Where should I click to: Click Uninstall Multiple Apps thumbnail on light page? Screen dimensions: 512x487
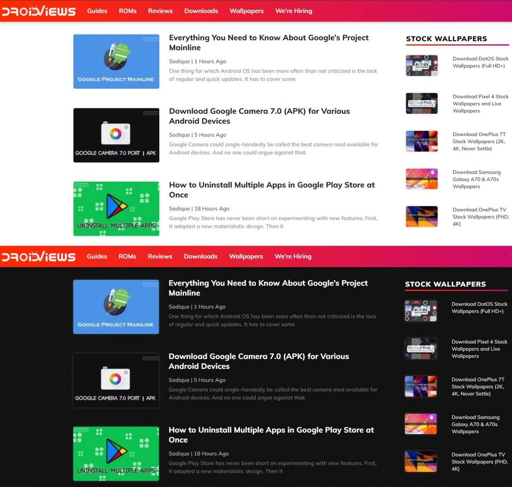(116, 209)
